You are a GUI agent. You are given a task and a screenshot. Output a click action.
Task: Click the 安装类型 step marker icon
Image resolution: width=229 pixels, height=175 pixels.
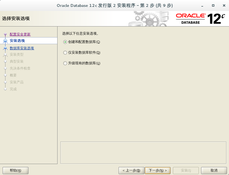(5, 54)
